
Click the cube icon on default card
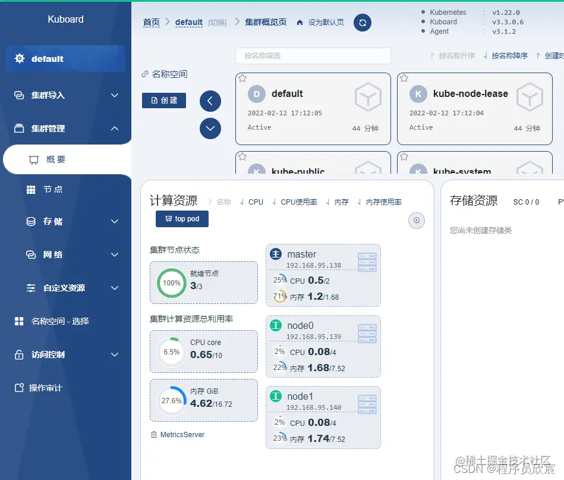point(368,97)
